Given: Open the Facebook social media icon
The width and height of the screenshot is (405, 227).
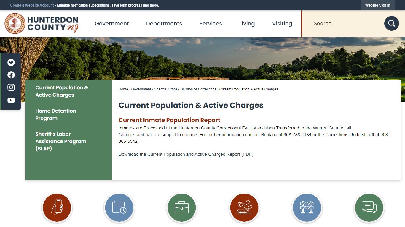Looking at the screenshot, I should click(x=11, y=75).
